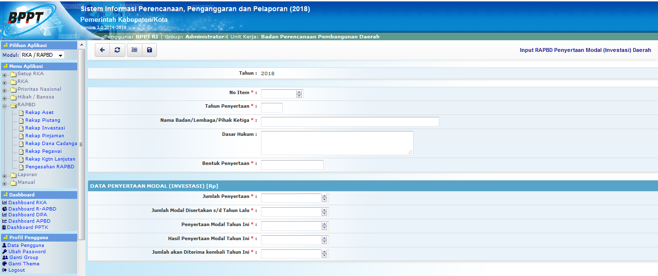658x276 pixels.
Task: Open Rekap Pinjaman link
Action: pos(45,136)
